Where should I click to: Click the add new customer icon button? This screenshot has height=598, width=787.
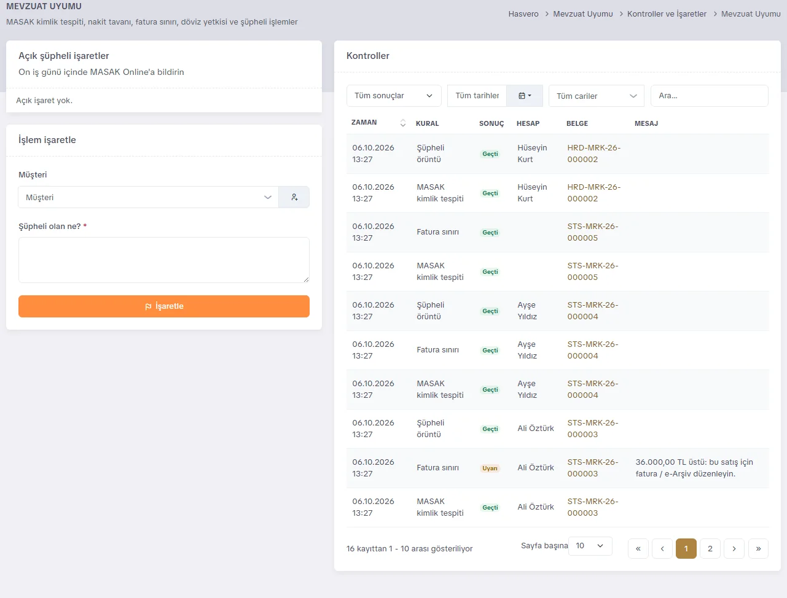point(294,197)
